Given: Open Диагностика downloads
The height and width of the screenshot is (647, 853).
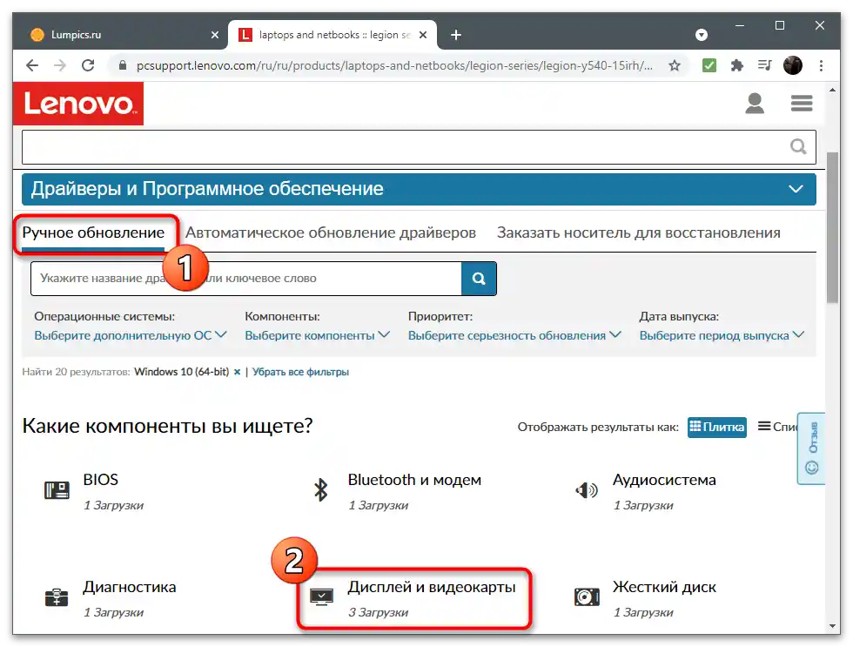Looking at the screenshot, I should [130, 587].
